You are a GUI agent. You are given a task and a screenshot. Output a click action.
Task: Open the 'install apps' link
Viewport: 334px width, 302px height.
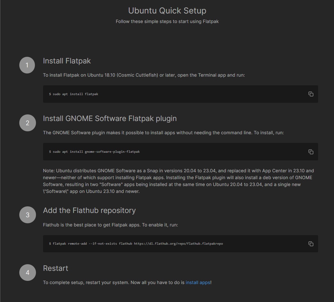click(198, 282)
